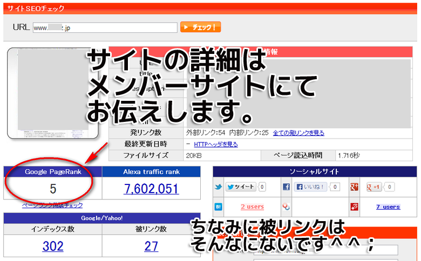Click 外部リンク:54 text

[x=206, y=133]
